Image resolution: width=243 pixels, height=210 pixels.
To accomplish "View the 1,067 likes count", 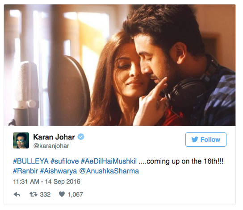I will tap(75, 194).
